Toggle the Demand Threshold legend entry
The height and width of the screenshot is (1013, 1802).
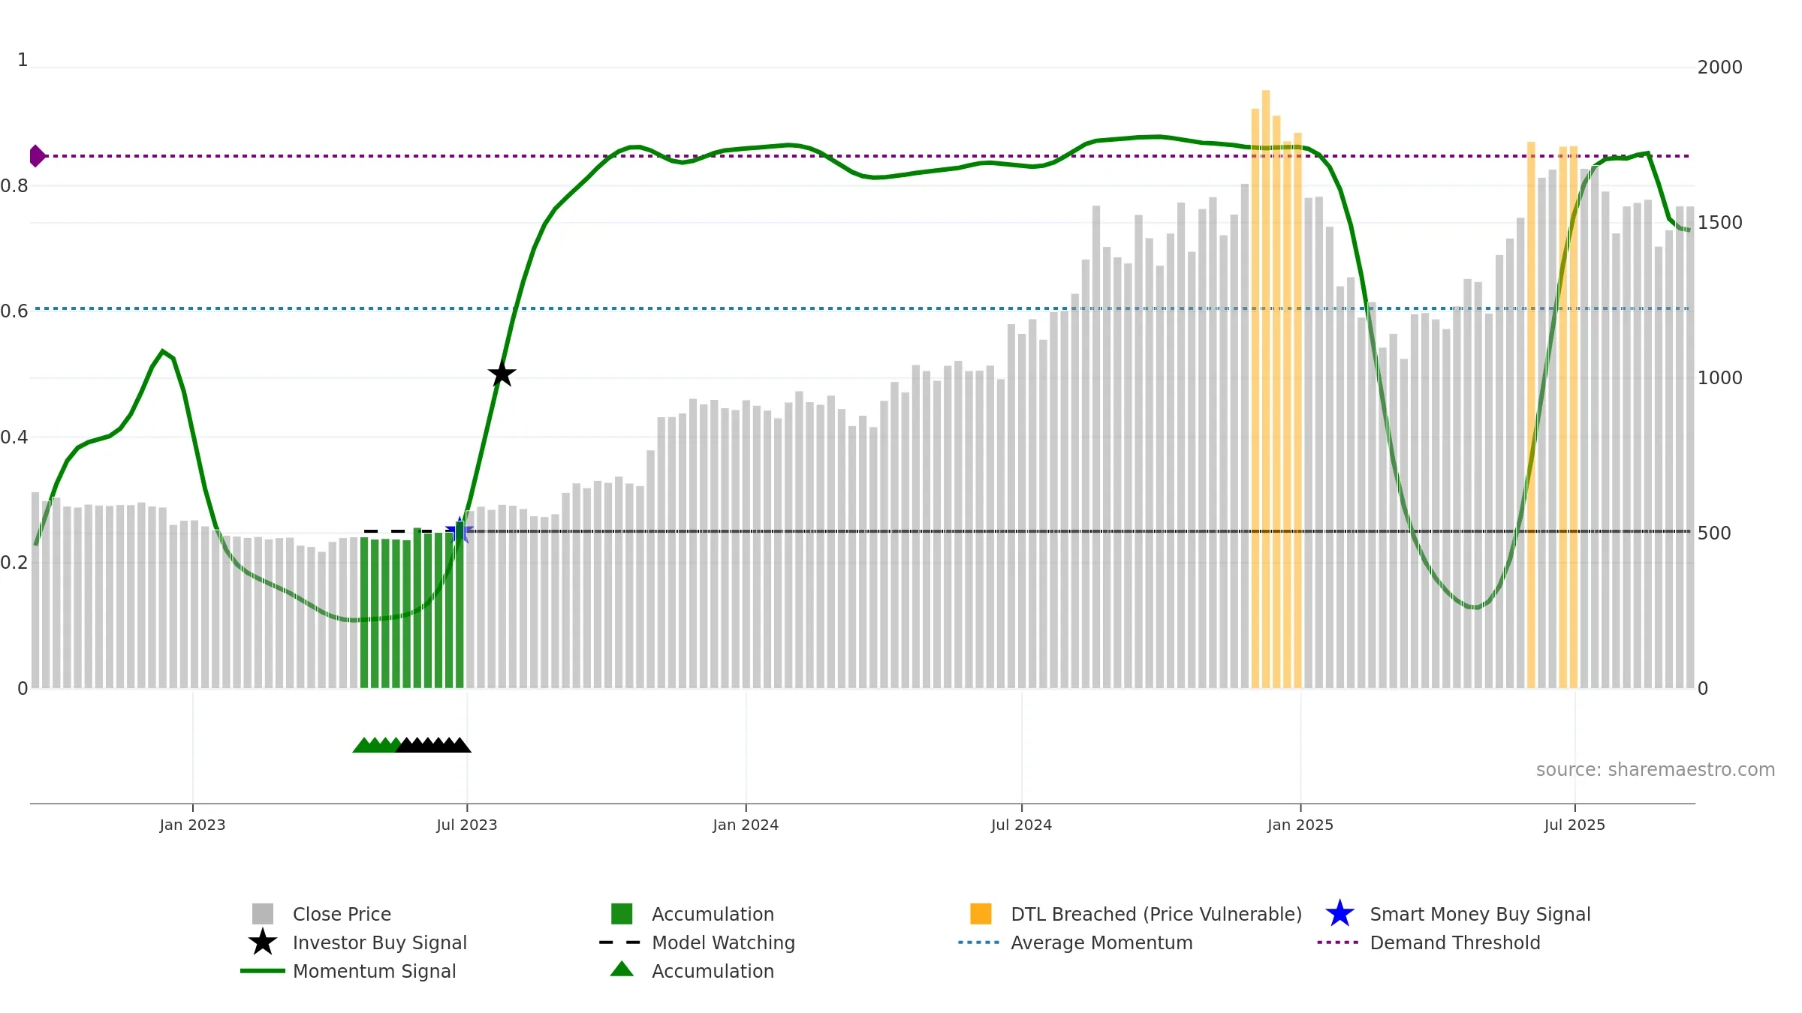pos(1429,942)
